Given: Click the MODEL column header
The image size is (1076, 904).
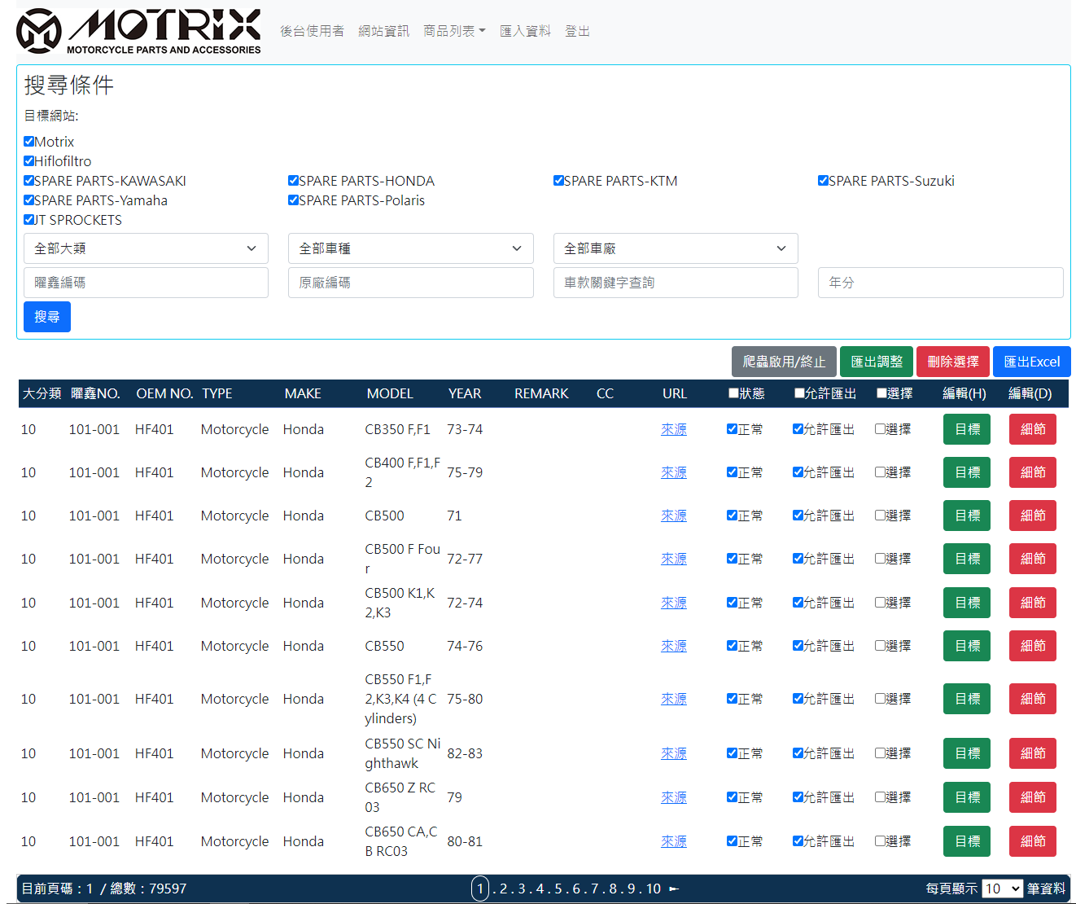Looking at the screenshot, I should pyautogui.click(x=390, y=393).
